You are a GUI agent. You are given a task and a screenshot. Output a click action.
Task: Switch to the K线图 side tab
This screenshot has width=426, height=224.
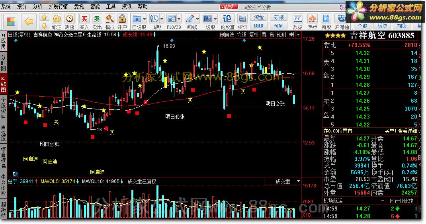pos(3,84)
